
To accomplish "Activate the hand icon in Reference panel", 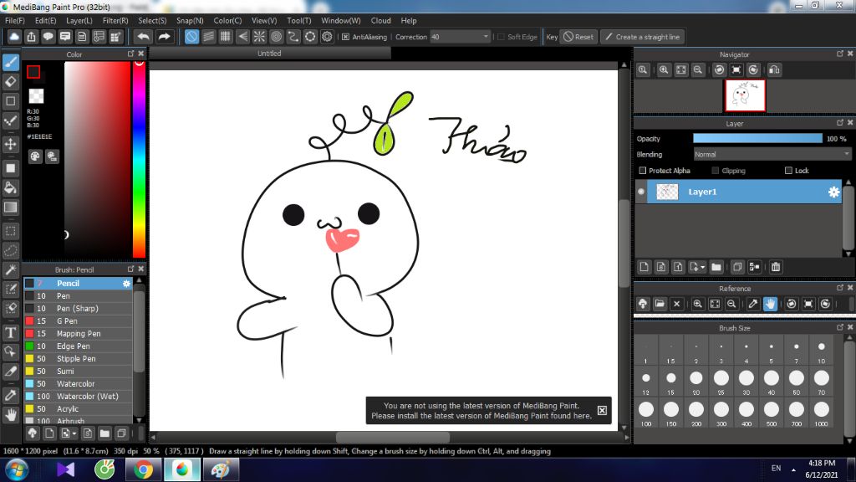I will [x=770, y=304].
